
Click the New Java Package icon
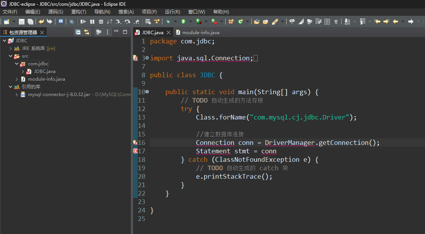[x=231, y=22]
